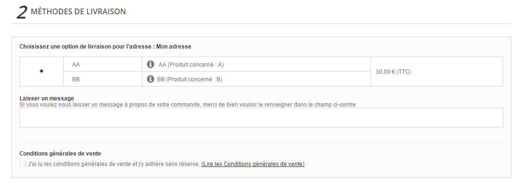519x186 pixels.
Task: Click the 30,00 € (TTC) price
Action: (393, 72)
